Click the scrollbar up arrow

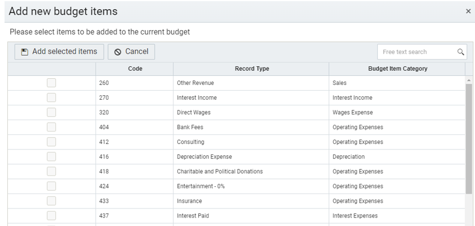pyautogui.click(x=469, y=80)
